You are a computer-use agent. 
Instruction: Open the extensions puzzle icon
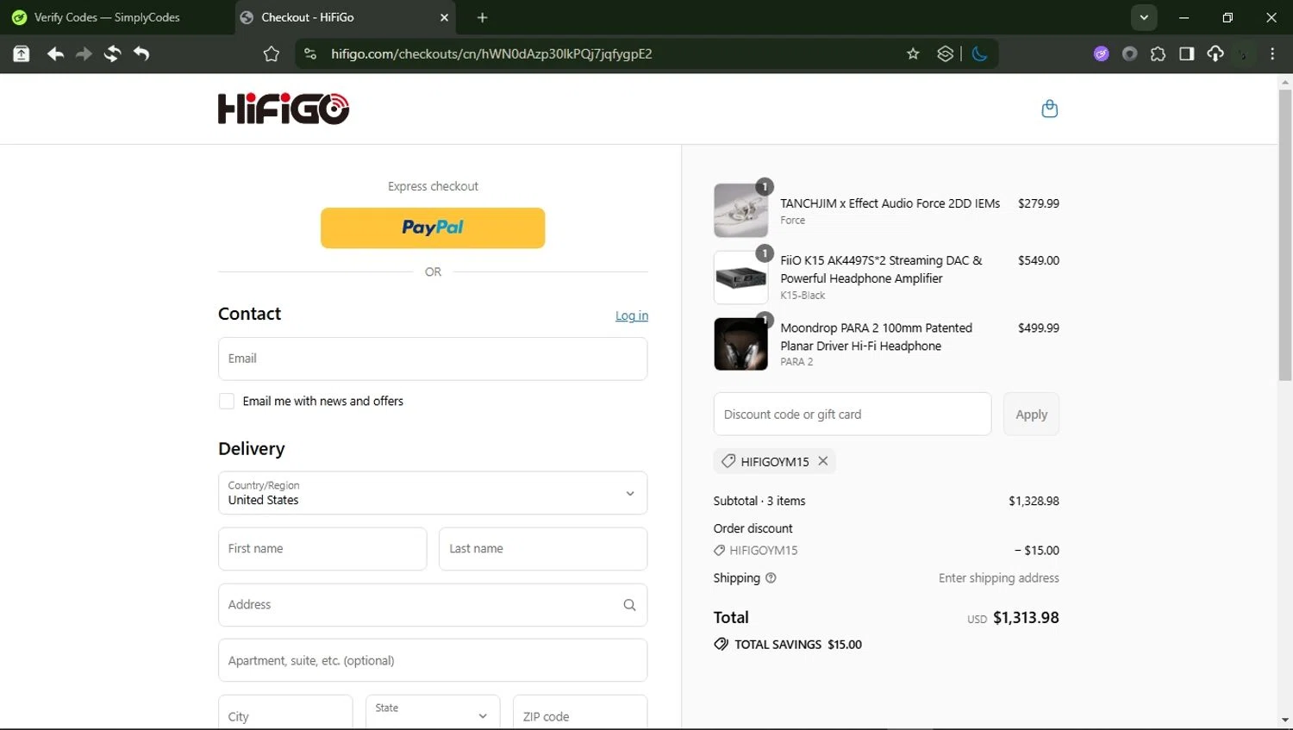[x=1158, y=53]
